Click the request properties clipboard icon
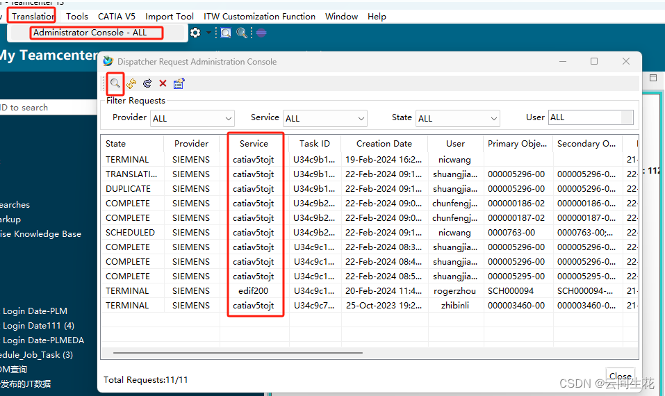 (x=179, y=83)
